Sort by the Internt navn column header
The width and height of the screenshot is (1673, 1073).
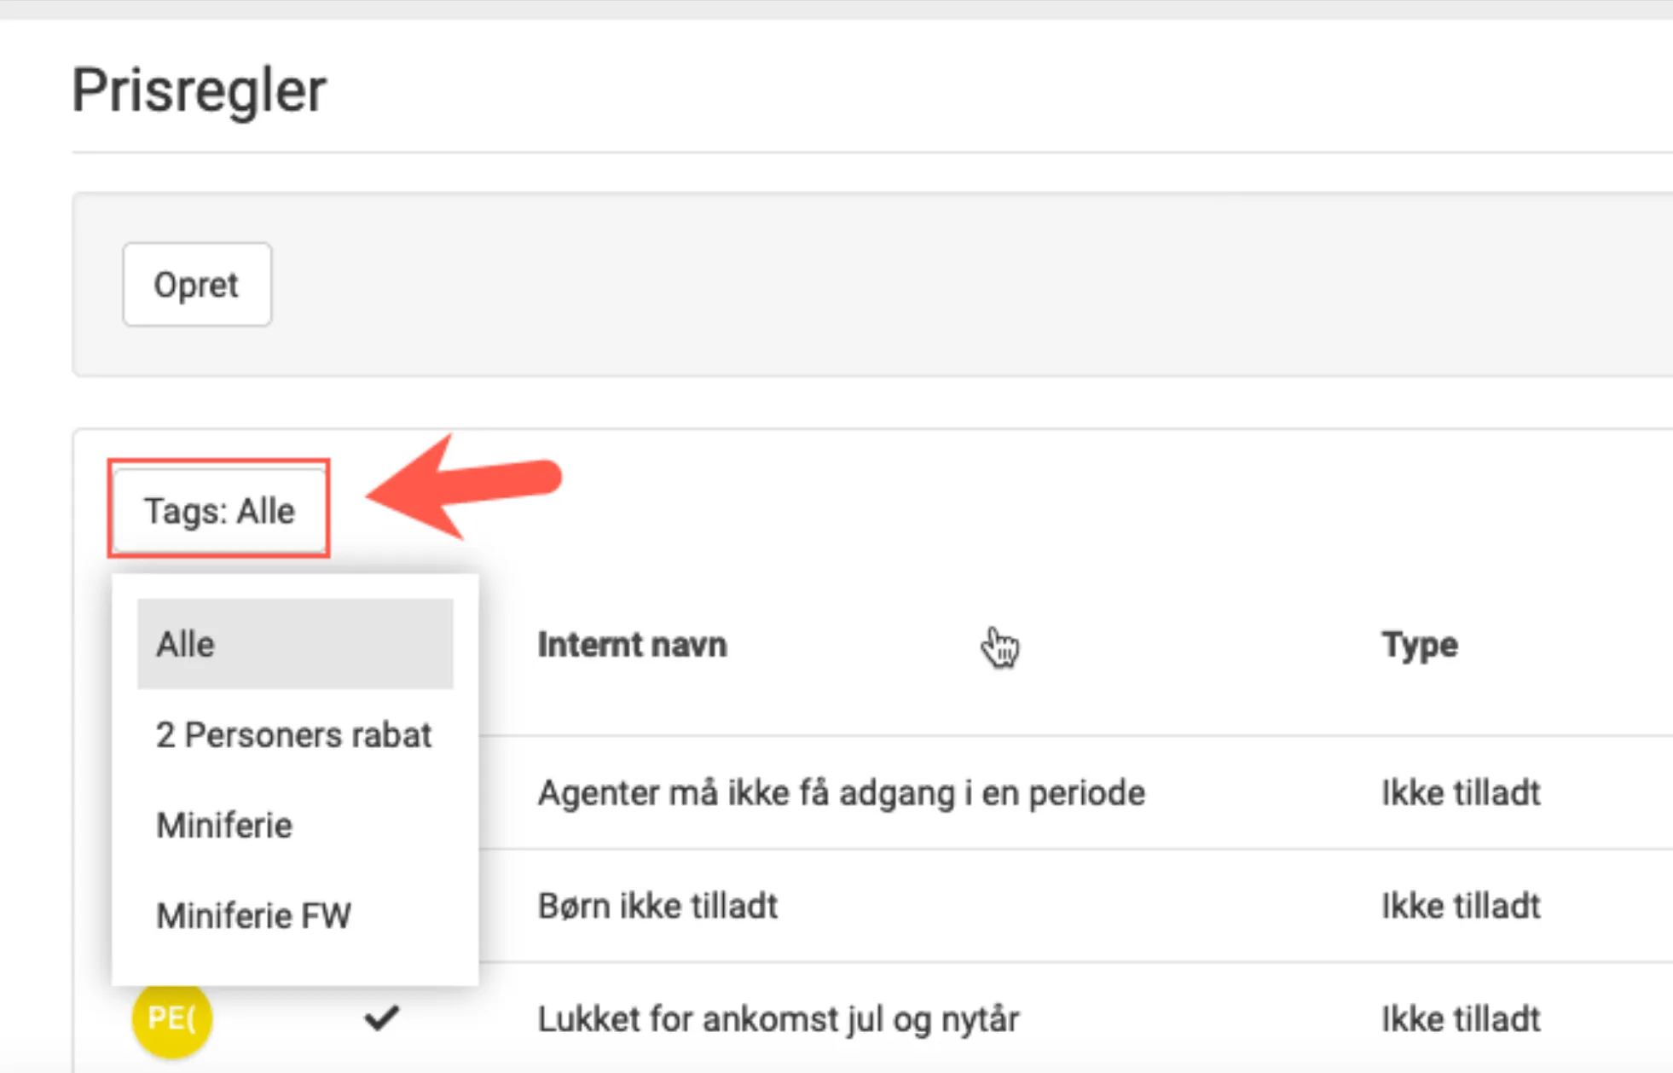pyautogui.click(x=632, y=645)
